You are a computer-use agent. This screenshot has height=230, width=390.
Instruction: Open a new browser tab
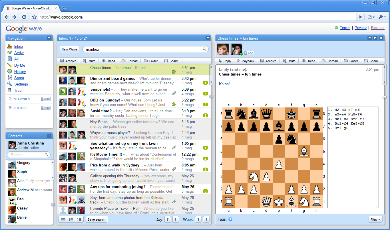point(64,8)
